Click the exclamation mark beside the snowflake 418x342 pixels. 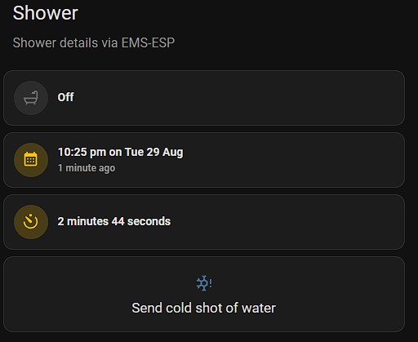[211, 283]
